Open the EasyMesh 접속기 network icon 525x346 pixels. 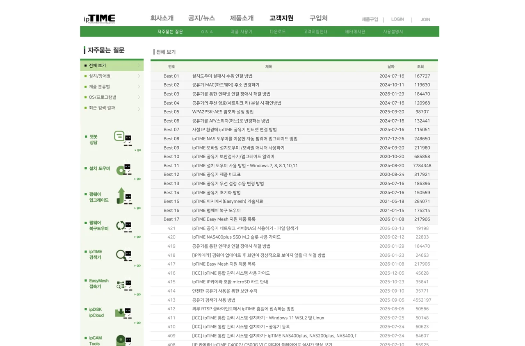(x=123, y=285)
